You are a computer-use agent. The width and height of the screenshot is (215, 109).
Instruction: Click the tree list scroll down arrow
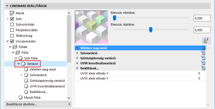pos(69,98)
